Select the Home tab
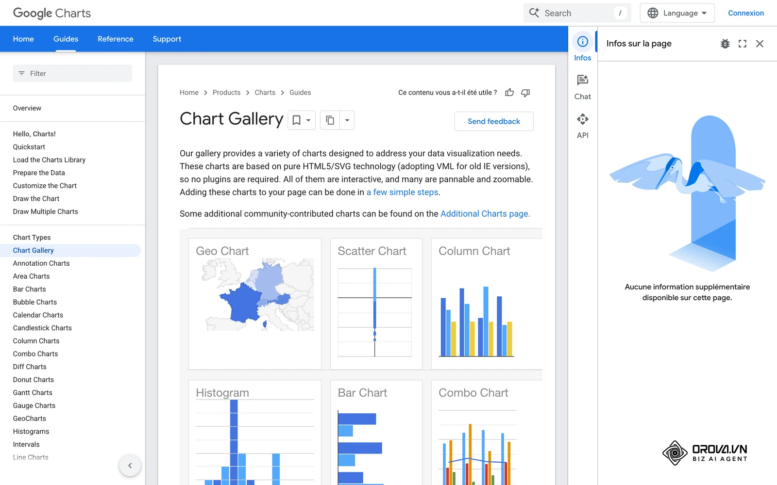This screenshot has height=485, width=777. click(x=23, y=39)
